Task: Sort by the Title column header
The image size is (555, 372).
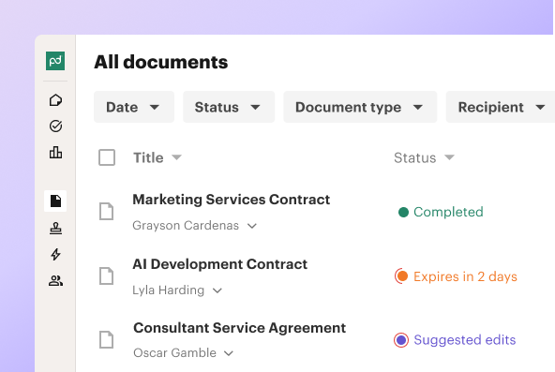Action: coord(157,157)
